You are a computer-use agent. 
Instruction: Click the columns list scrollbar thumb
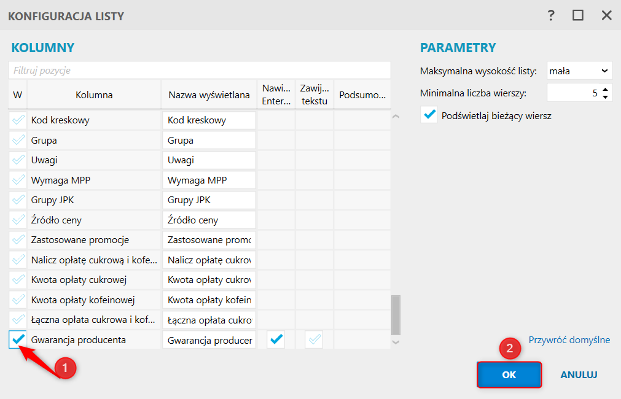pyautogui.click(x=396, y=315)
